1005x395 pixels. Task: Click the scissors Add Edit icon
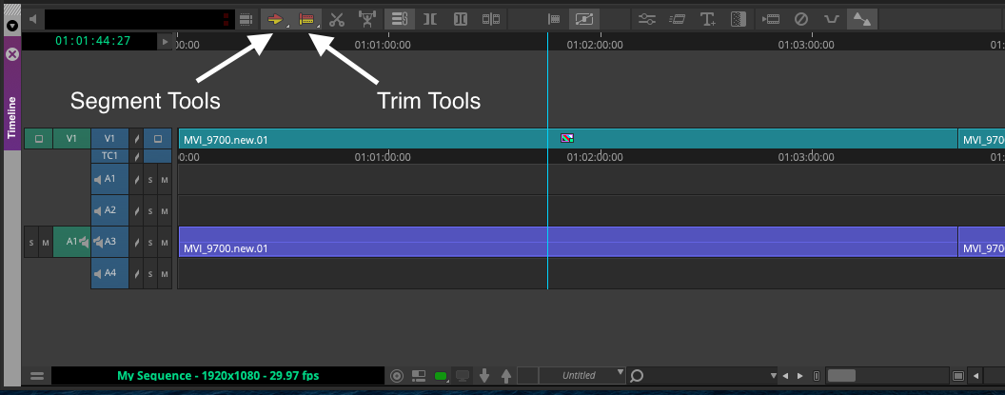[336, 18]
